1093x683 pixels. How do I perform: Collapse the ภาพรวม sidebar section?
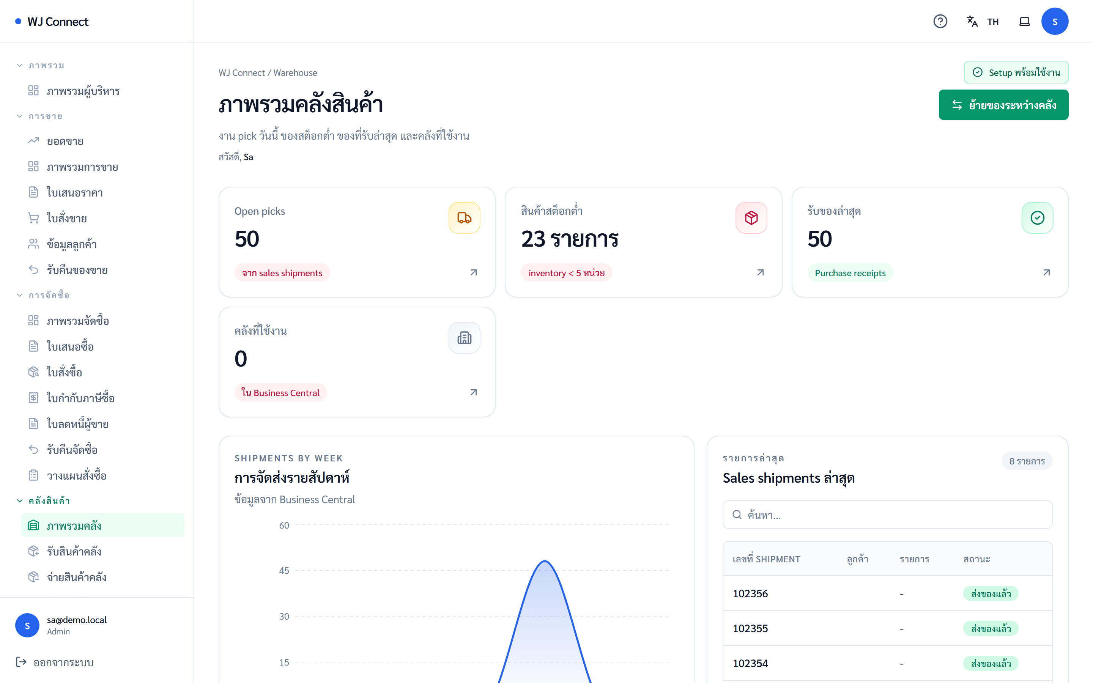click(x=40, y=65)
